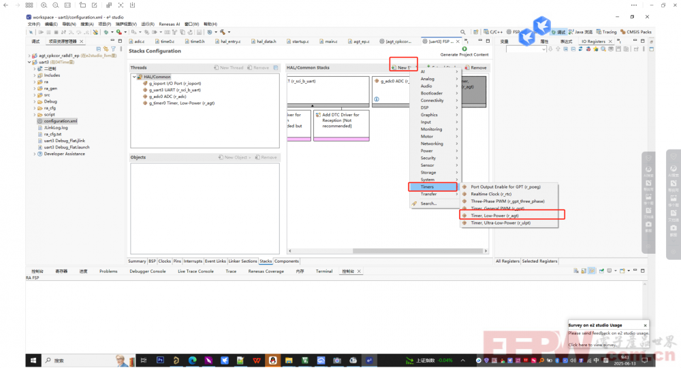Click the search magnifier icon in toolbar

pos(463,32)
